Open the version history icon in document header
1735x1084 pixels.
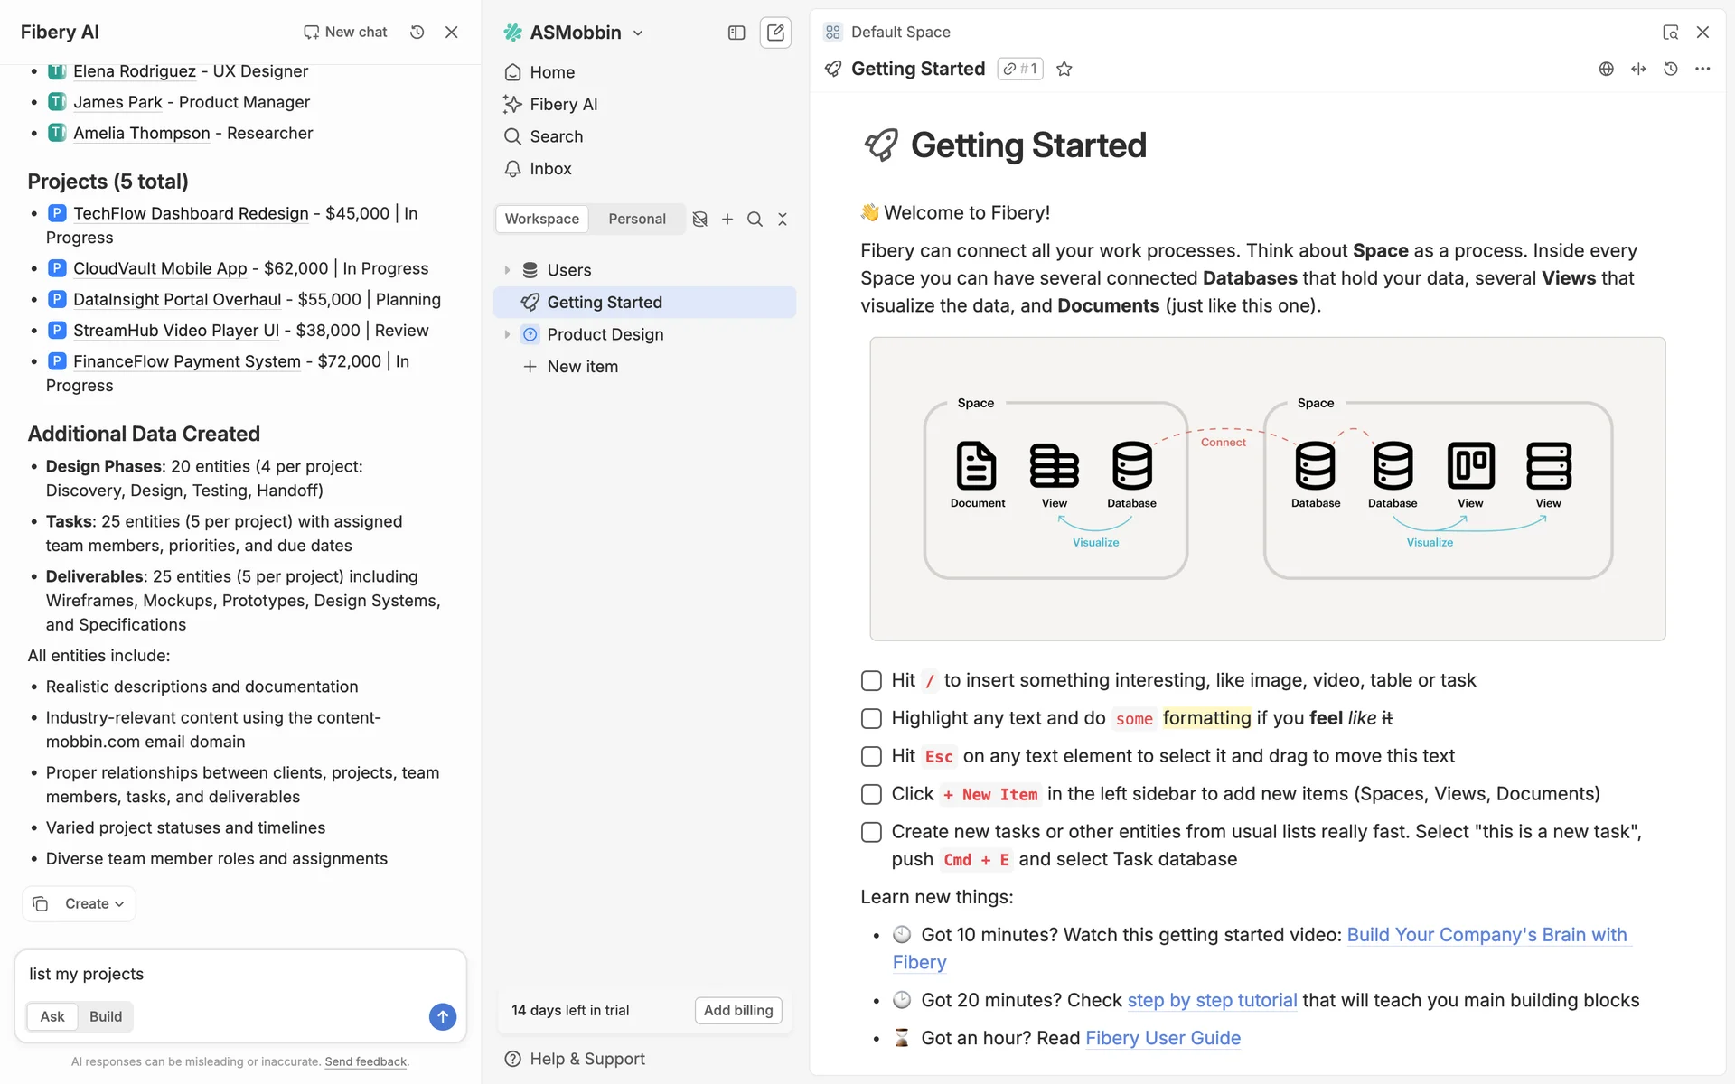click(1671, 70)
